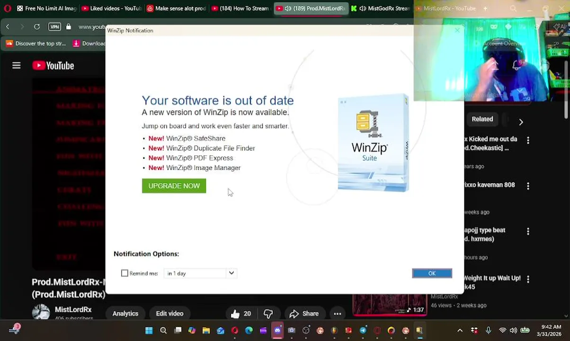Open the YouTube hamburger guide menu
The height and width of the screenshot is (341, 570).
(x=17, y=66)
